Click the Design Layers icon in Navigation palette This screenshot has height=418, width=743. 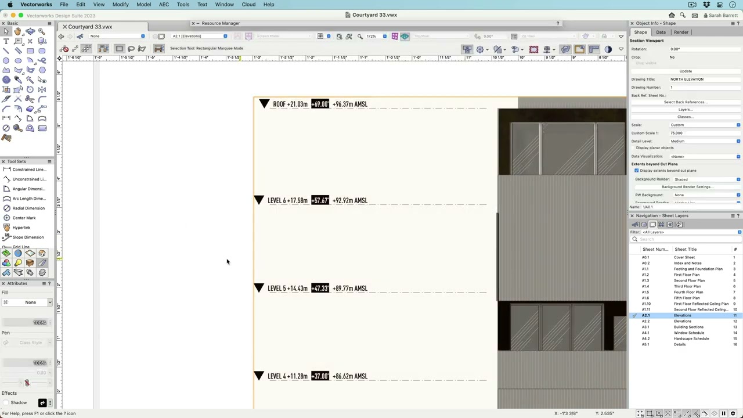pos(644,225)
